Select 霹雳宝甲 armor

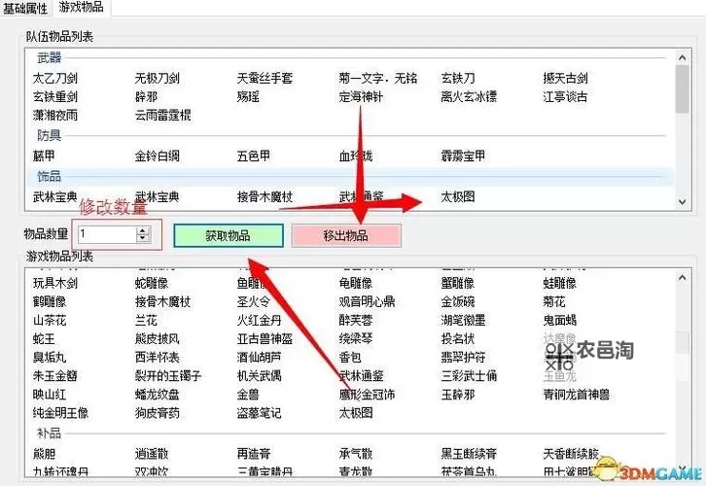(463, 156)
